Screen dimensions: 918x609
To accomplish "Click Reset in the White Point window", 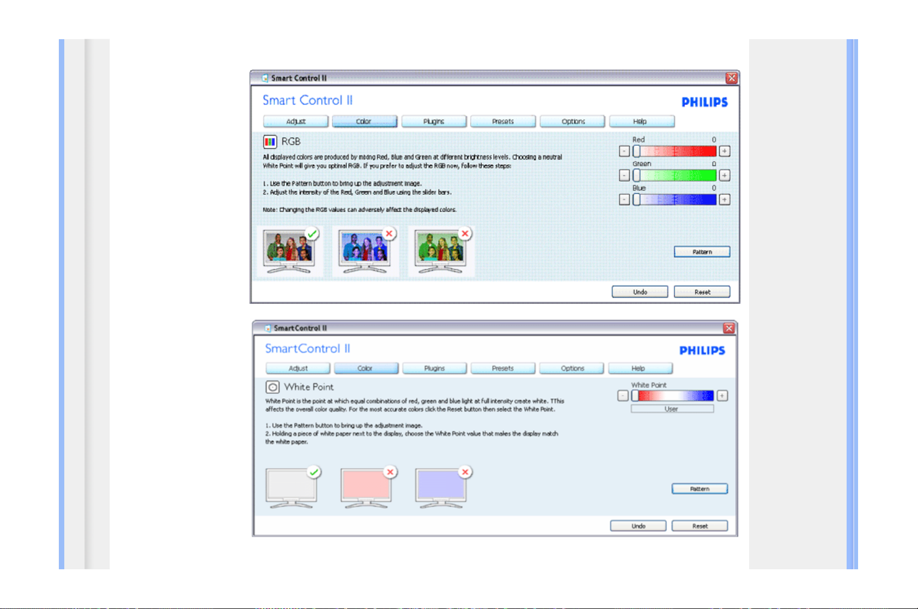I will tap(700, 526).
